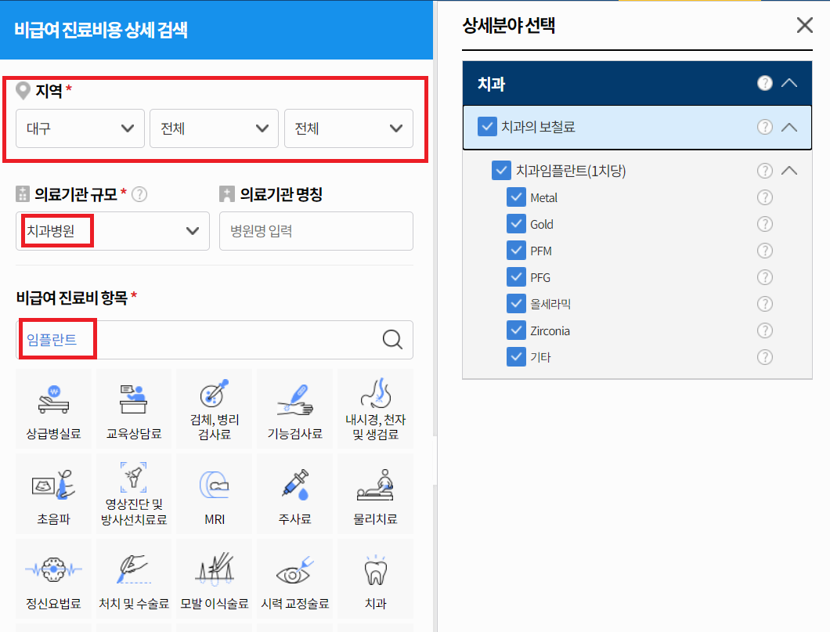Choose the 검체, 병리 검사료 category
The height and width of the screenshot is (632, 830).
click(215, 409)
